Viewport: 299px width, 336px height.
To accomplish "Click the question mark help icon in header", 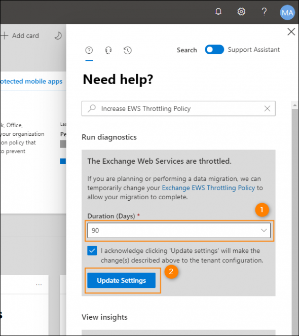I will (x=264, y=12).
